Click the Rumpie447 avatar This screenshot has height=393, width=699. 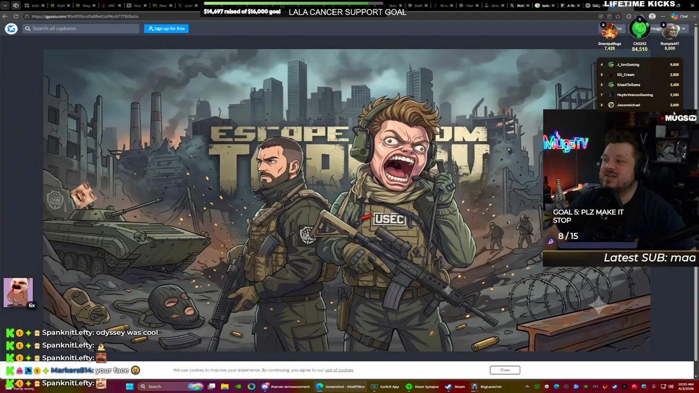670,32
